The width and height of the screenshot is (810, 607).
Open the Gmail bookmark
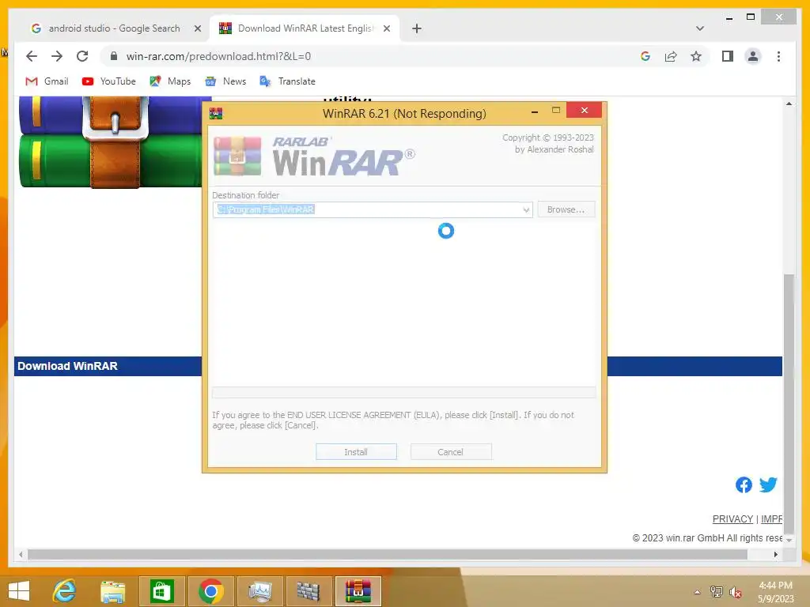[x=47, y=81]
